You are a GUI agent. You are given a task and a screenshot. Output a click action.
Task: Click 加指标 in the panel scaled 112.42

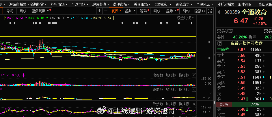(171, 104)
